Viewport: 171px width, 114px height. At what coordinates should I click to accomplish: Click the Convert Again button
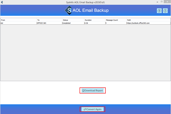(93, 109)
